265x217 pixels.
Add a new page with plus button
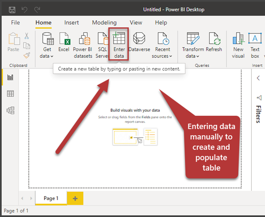click(x=75, y=198)
